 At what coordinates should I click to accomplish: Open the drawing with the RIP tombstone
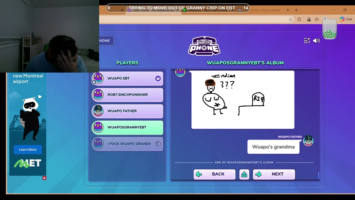243,100
